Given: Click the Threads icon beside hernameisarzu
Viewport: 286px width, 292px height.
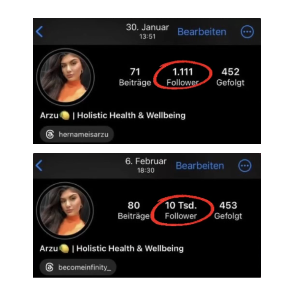Looking at the screenshot, I should (50, 134).
